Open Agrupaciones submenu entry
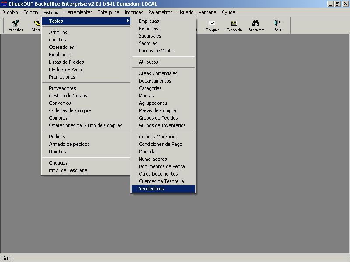 click(x=163, y=103)
